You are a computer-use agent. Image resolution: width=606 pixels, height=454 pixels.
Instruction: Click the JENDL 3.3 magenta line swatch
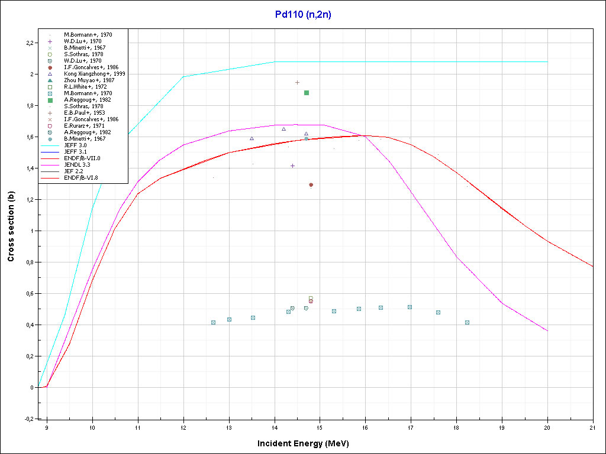(50, 165)
